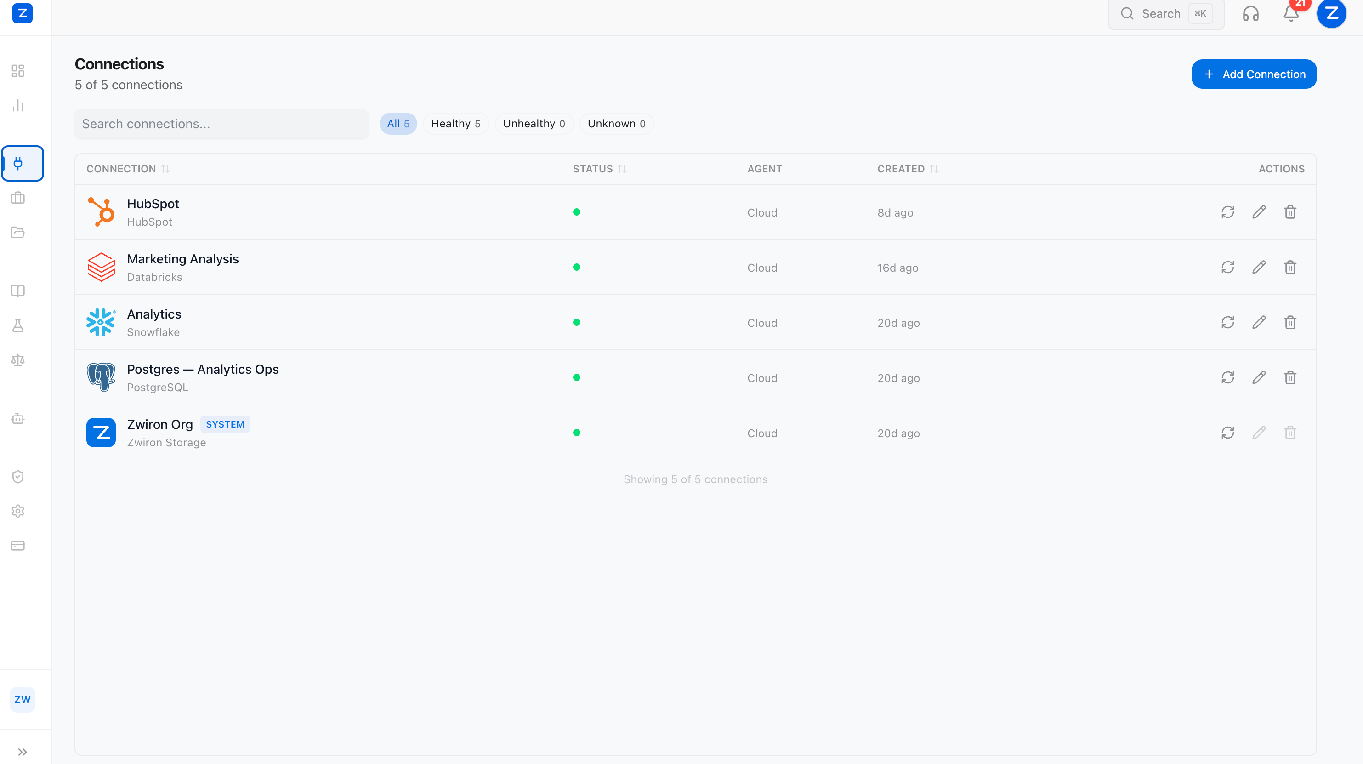Click the Add Connection button
The image size is (1363, 764).
tap(1254, 74)
